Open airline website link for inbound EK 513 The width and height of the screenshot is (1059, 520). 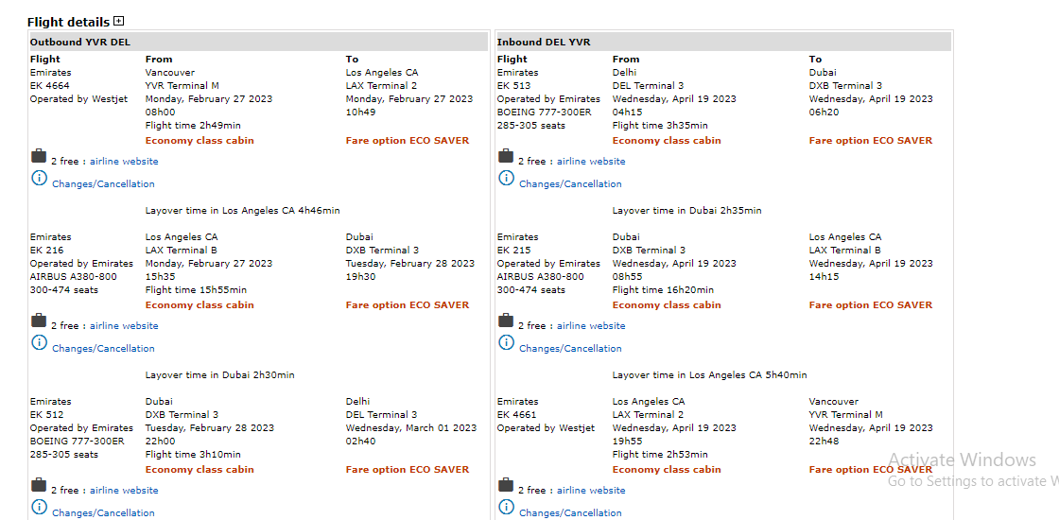point(591,162)
